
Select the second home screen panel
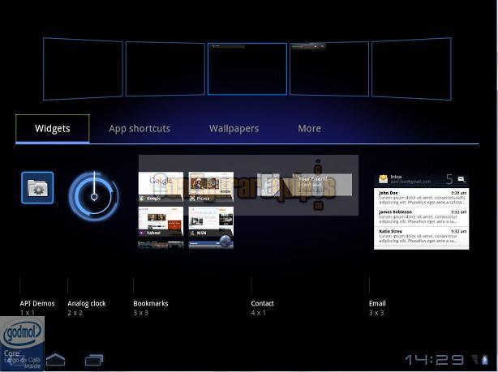point(165,69)
